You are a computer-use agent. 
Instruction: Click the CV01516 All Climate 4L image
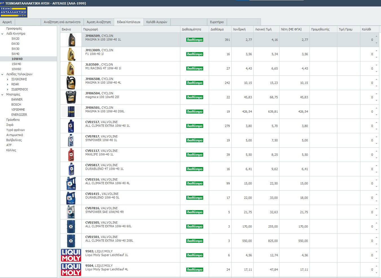71,183
